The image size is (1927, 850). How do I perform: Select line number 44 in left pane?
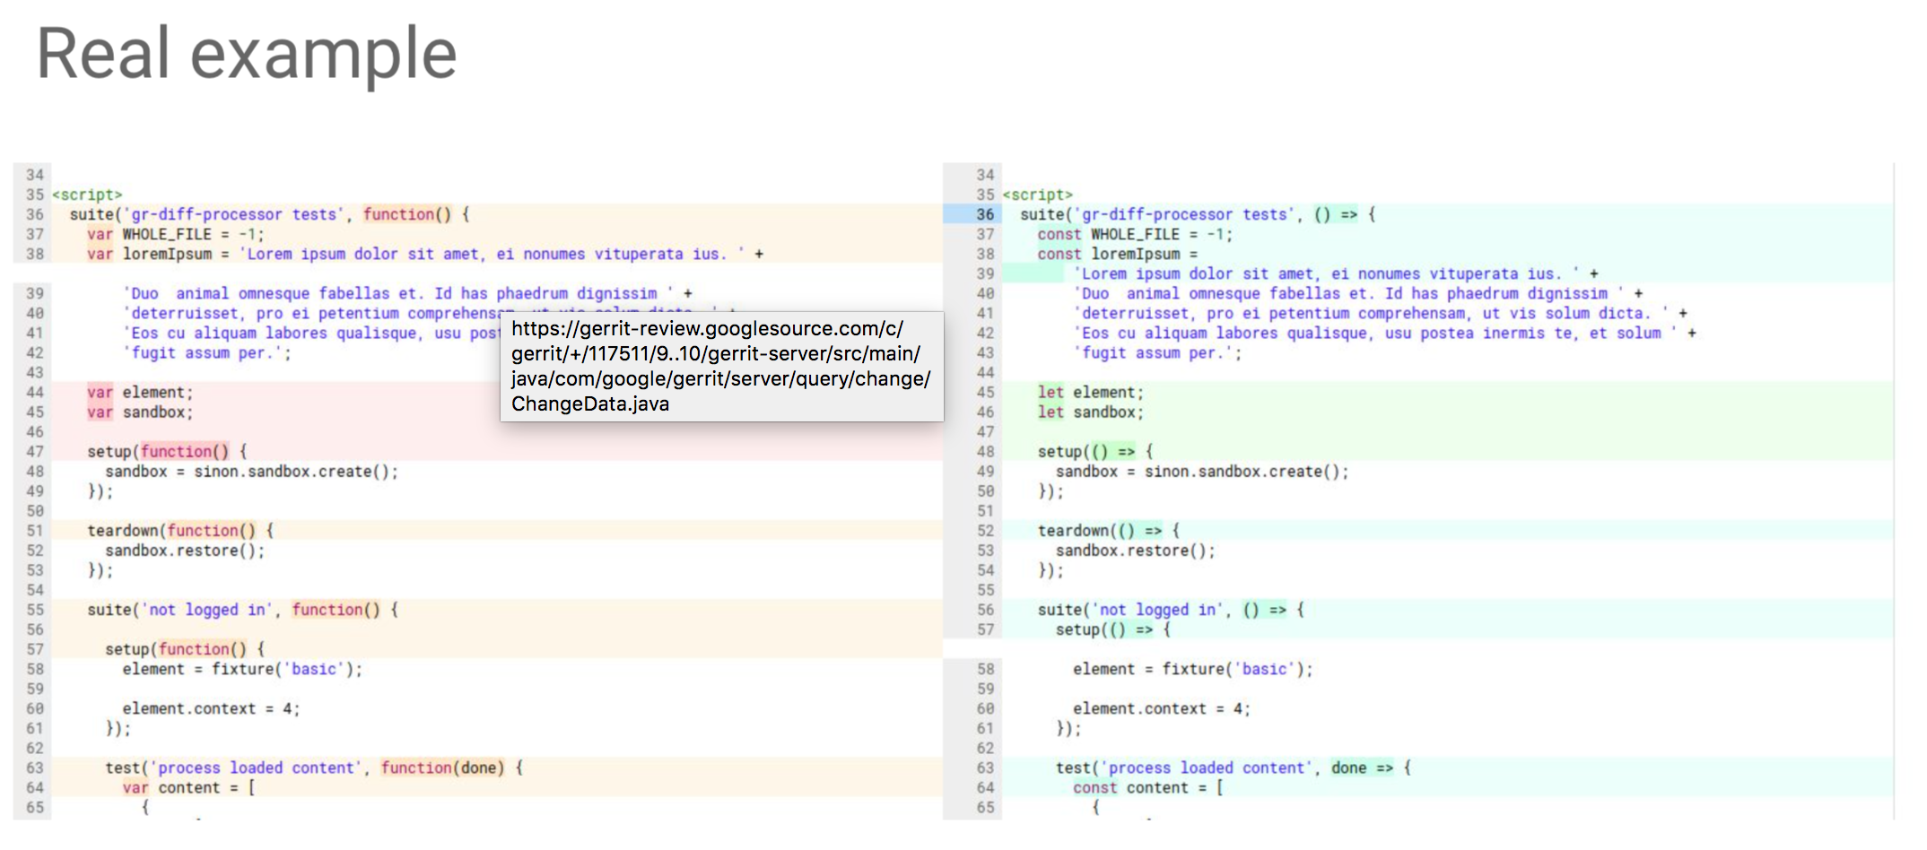coord(35,392)
